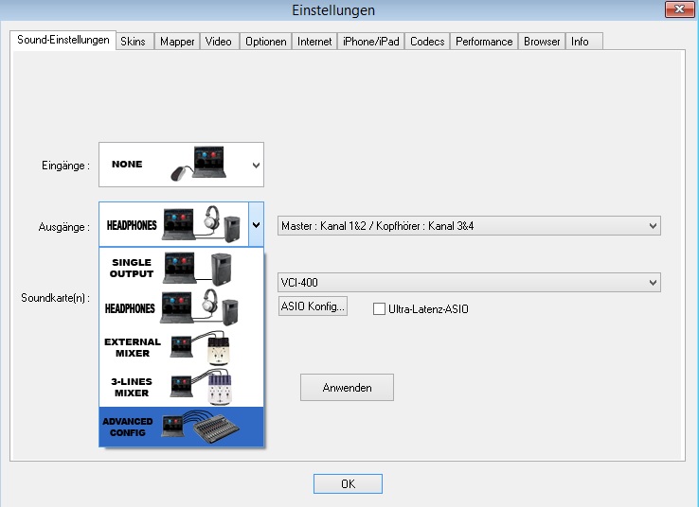699x507 pixels.
Task: Go to the Performance tab
Action: 483,42
